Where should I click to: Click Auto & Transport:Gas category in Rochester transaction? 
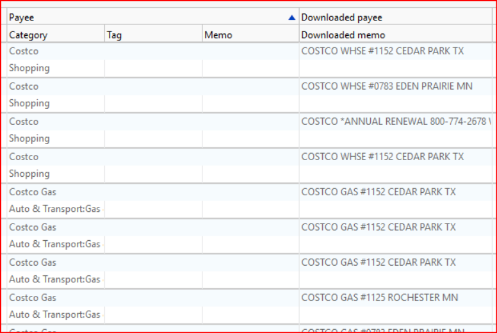coord(54,314)
